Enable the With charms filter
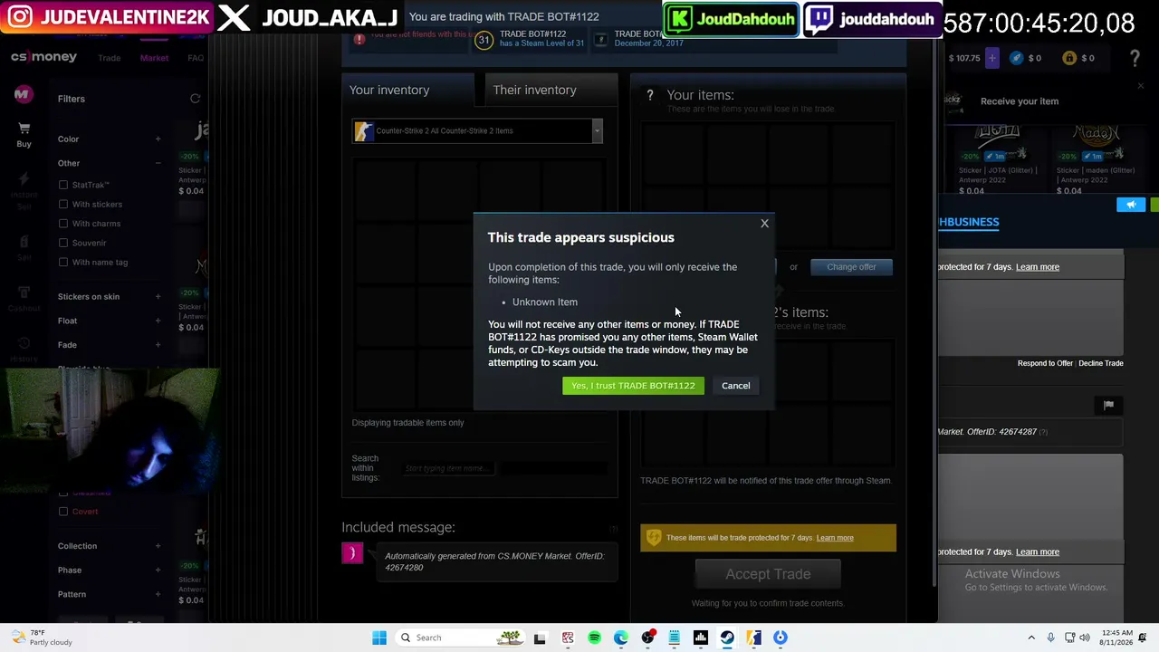1159x652 pixels. (63, 224)
